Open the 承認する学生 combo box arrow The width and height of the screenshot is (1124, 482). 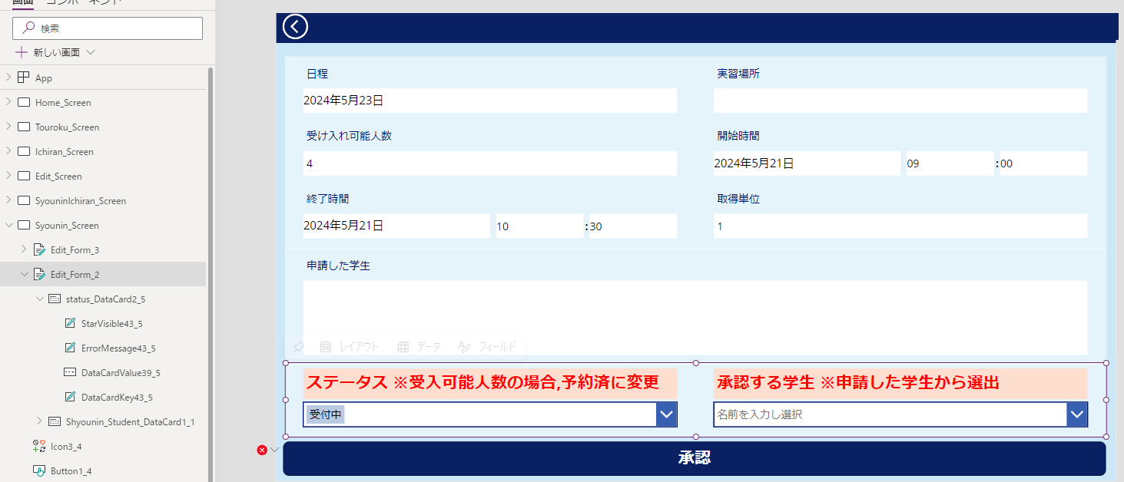tap(1077, 414)
